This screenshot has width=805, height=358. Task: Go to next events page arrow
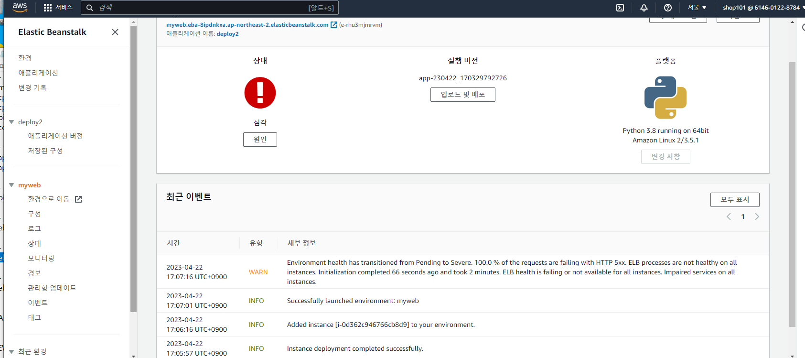pos(757,217)
